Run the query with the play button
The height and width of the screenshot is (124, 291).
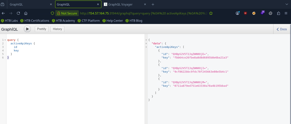coord(27,29)
